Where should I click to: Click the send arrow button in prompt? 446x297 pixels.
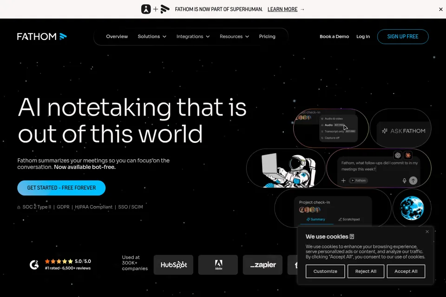click(413, 180)
